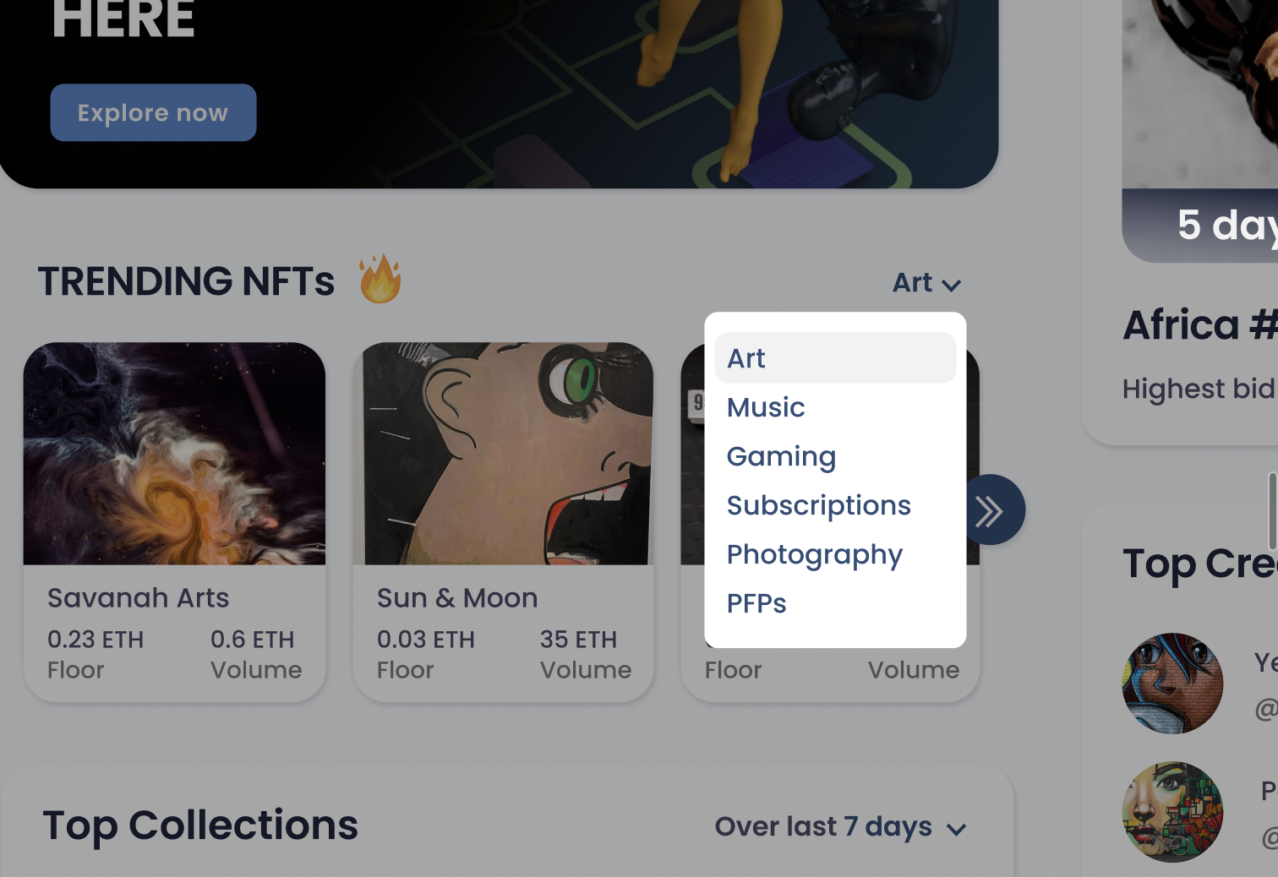Click the Explore now button
Image resolution: width=1278 pixels, height=877 pixels.
pyautogui.click(x=153, y=112)
